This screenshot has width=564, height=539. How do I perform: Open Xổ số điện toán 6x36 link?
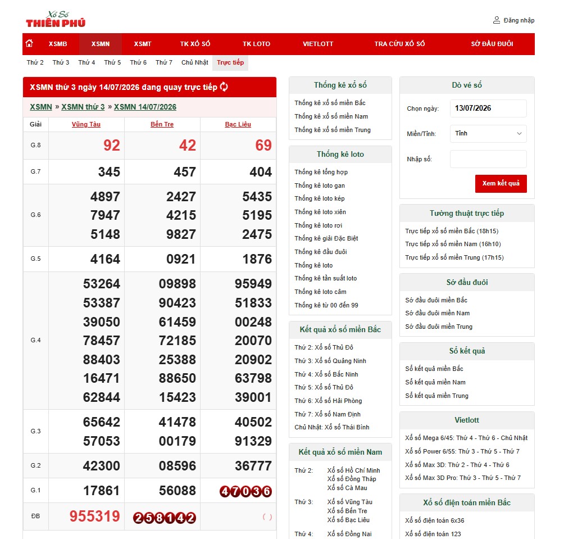click(x=434, y=520)
